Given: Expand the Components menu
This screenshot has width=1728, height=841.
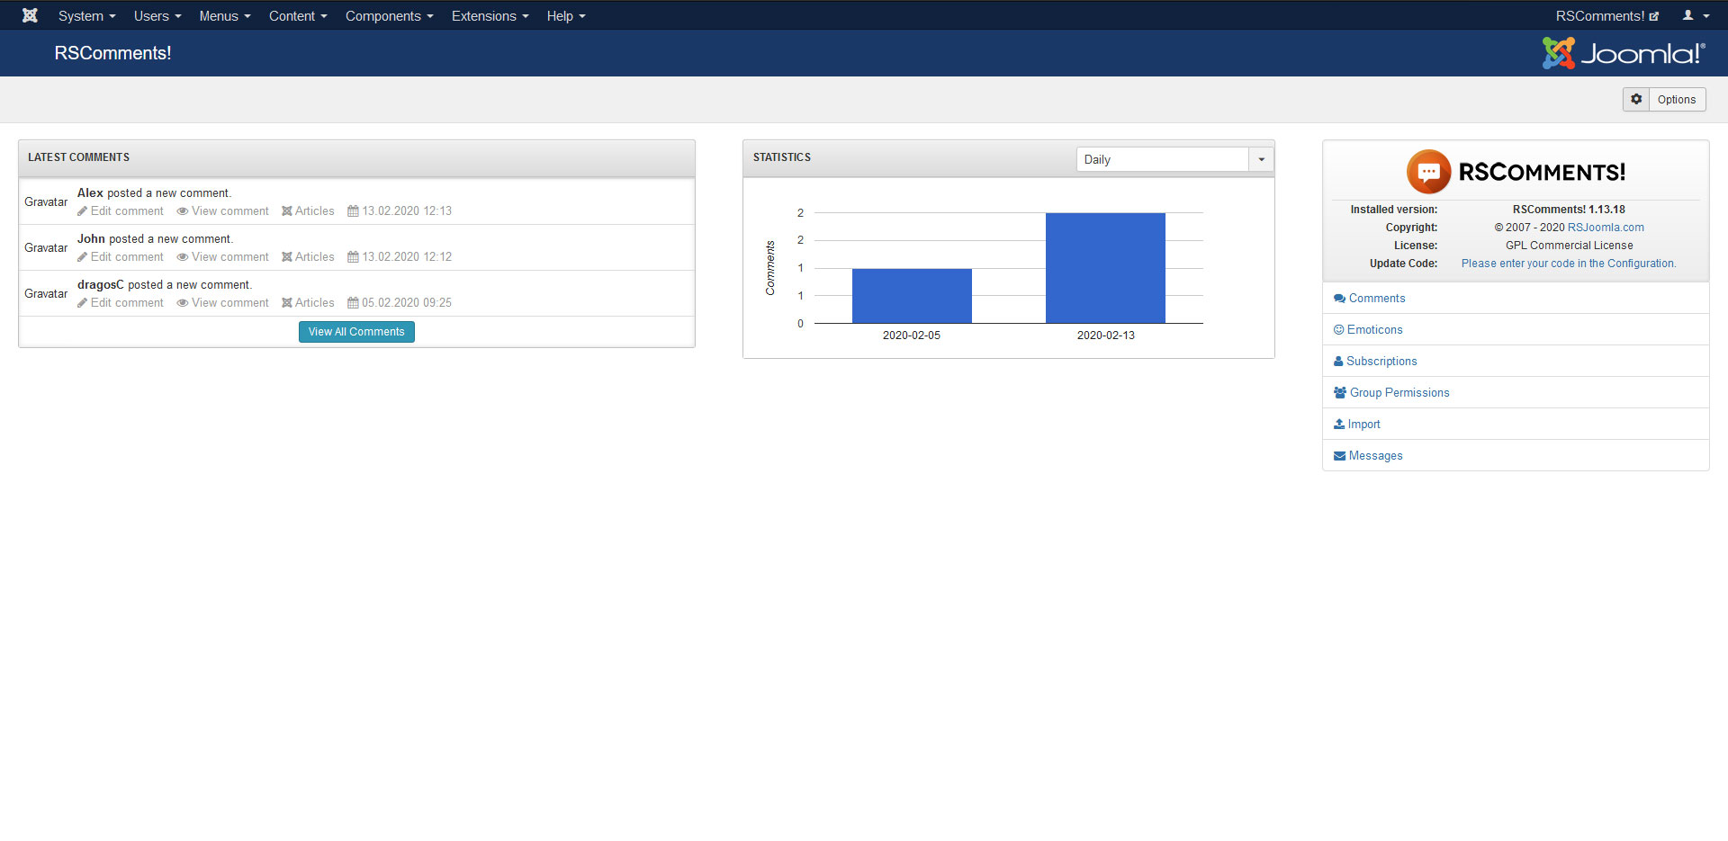Looking at the screenshot, I should pos(389,15).
